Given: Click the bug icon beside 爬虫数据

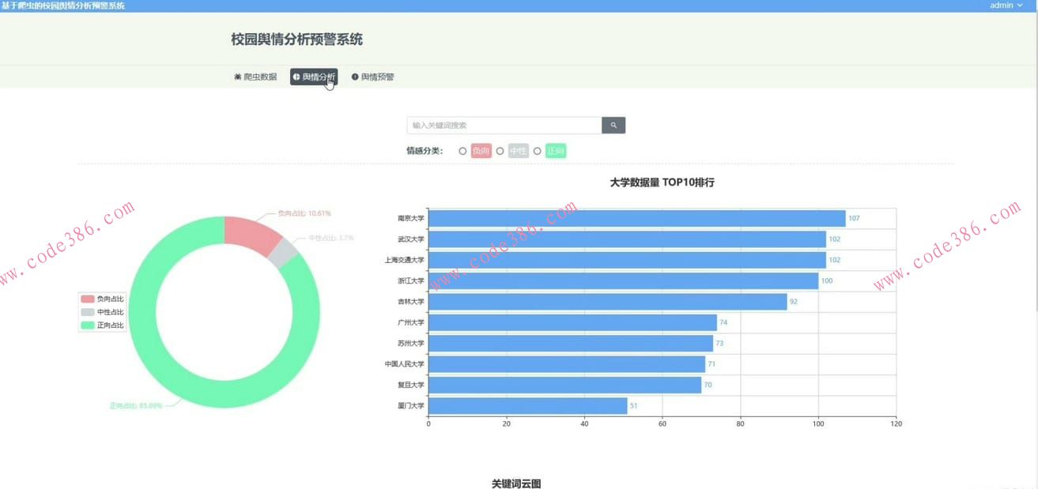Looking at the screenshot, I should coord(236,77).
